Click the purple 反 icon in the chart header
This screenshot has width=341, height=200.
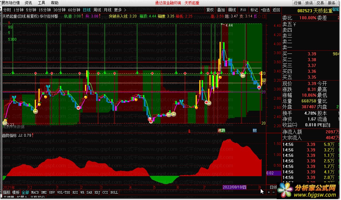click(256, 17)
